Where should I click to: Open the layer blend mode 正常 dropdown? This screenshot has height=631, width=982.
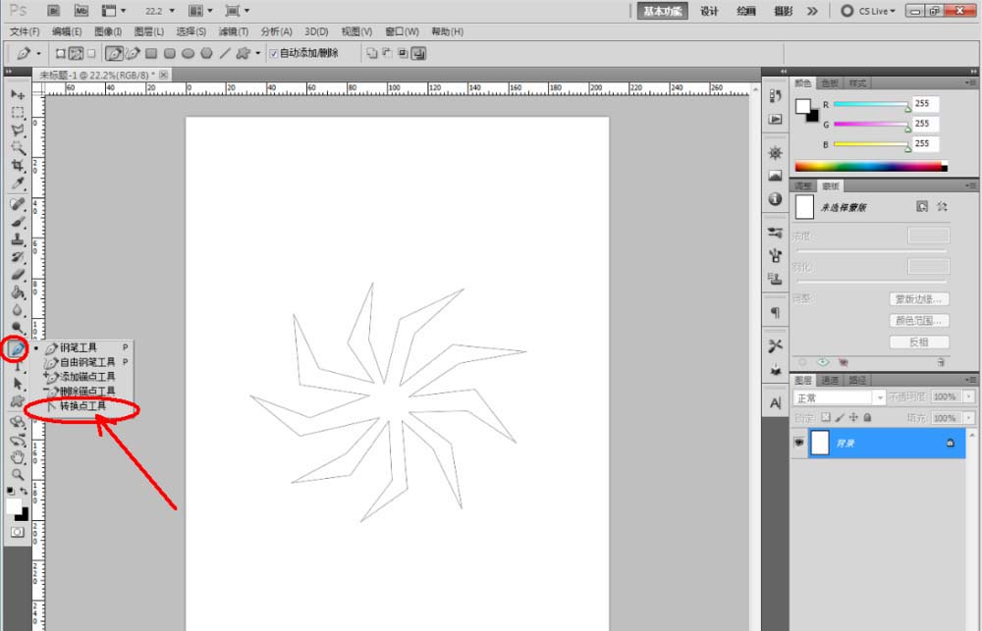click(x=840, y=397)
